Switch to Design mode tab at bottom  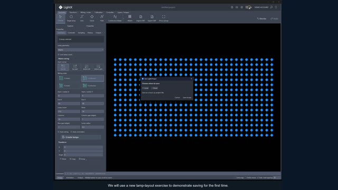[60, 178]
